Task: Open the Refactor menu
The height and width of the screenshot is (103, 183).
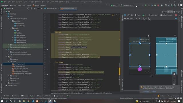Action: (38, 2)
